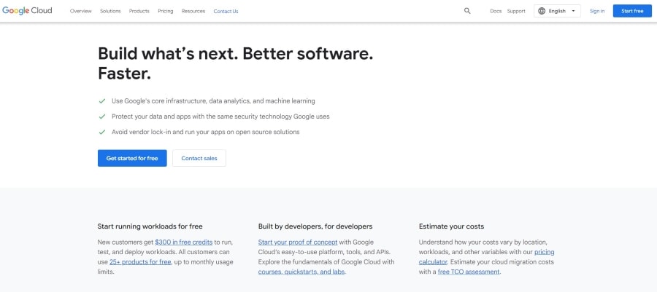
Task: Follow the free TCO assessment link
Action: (469, 272)
